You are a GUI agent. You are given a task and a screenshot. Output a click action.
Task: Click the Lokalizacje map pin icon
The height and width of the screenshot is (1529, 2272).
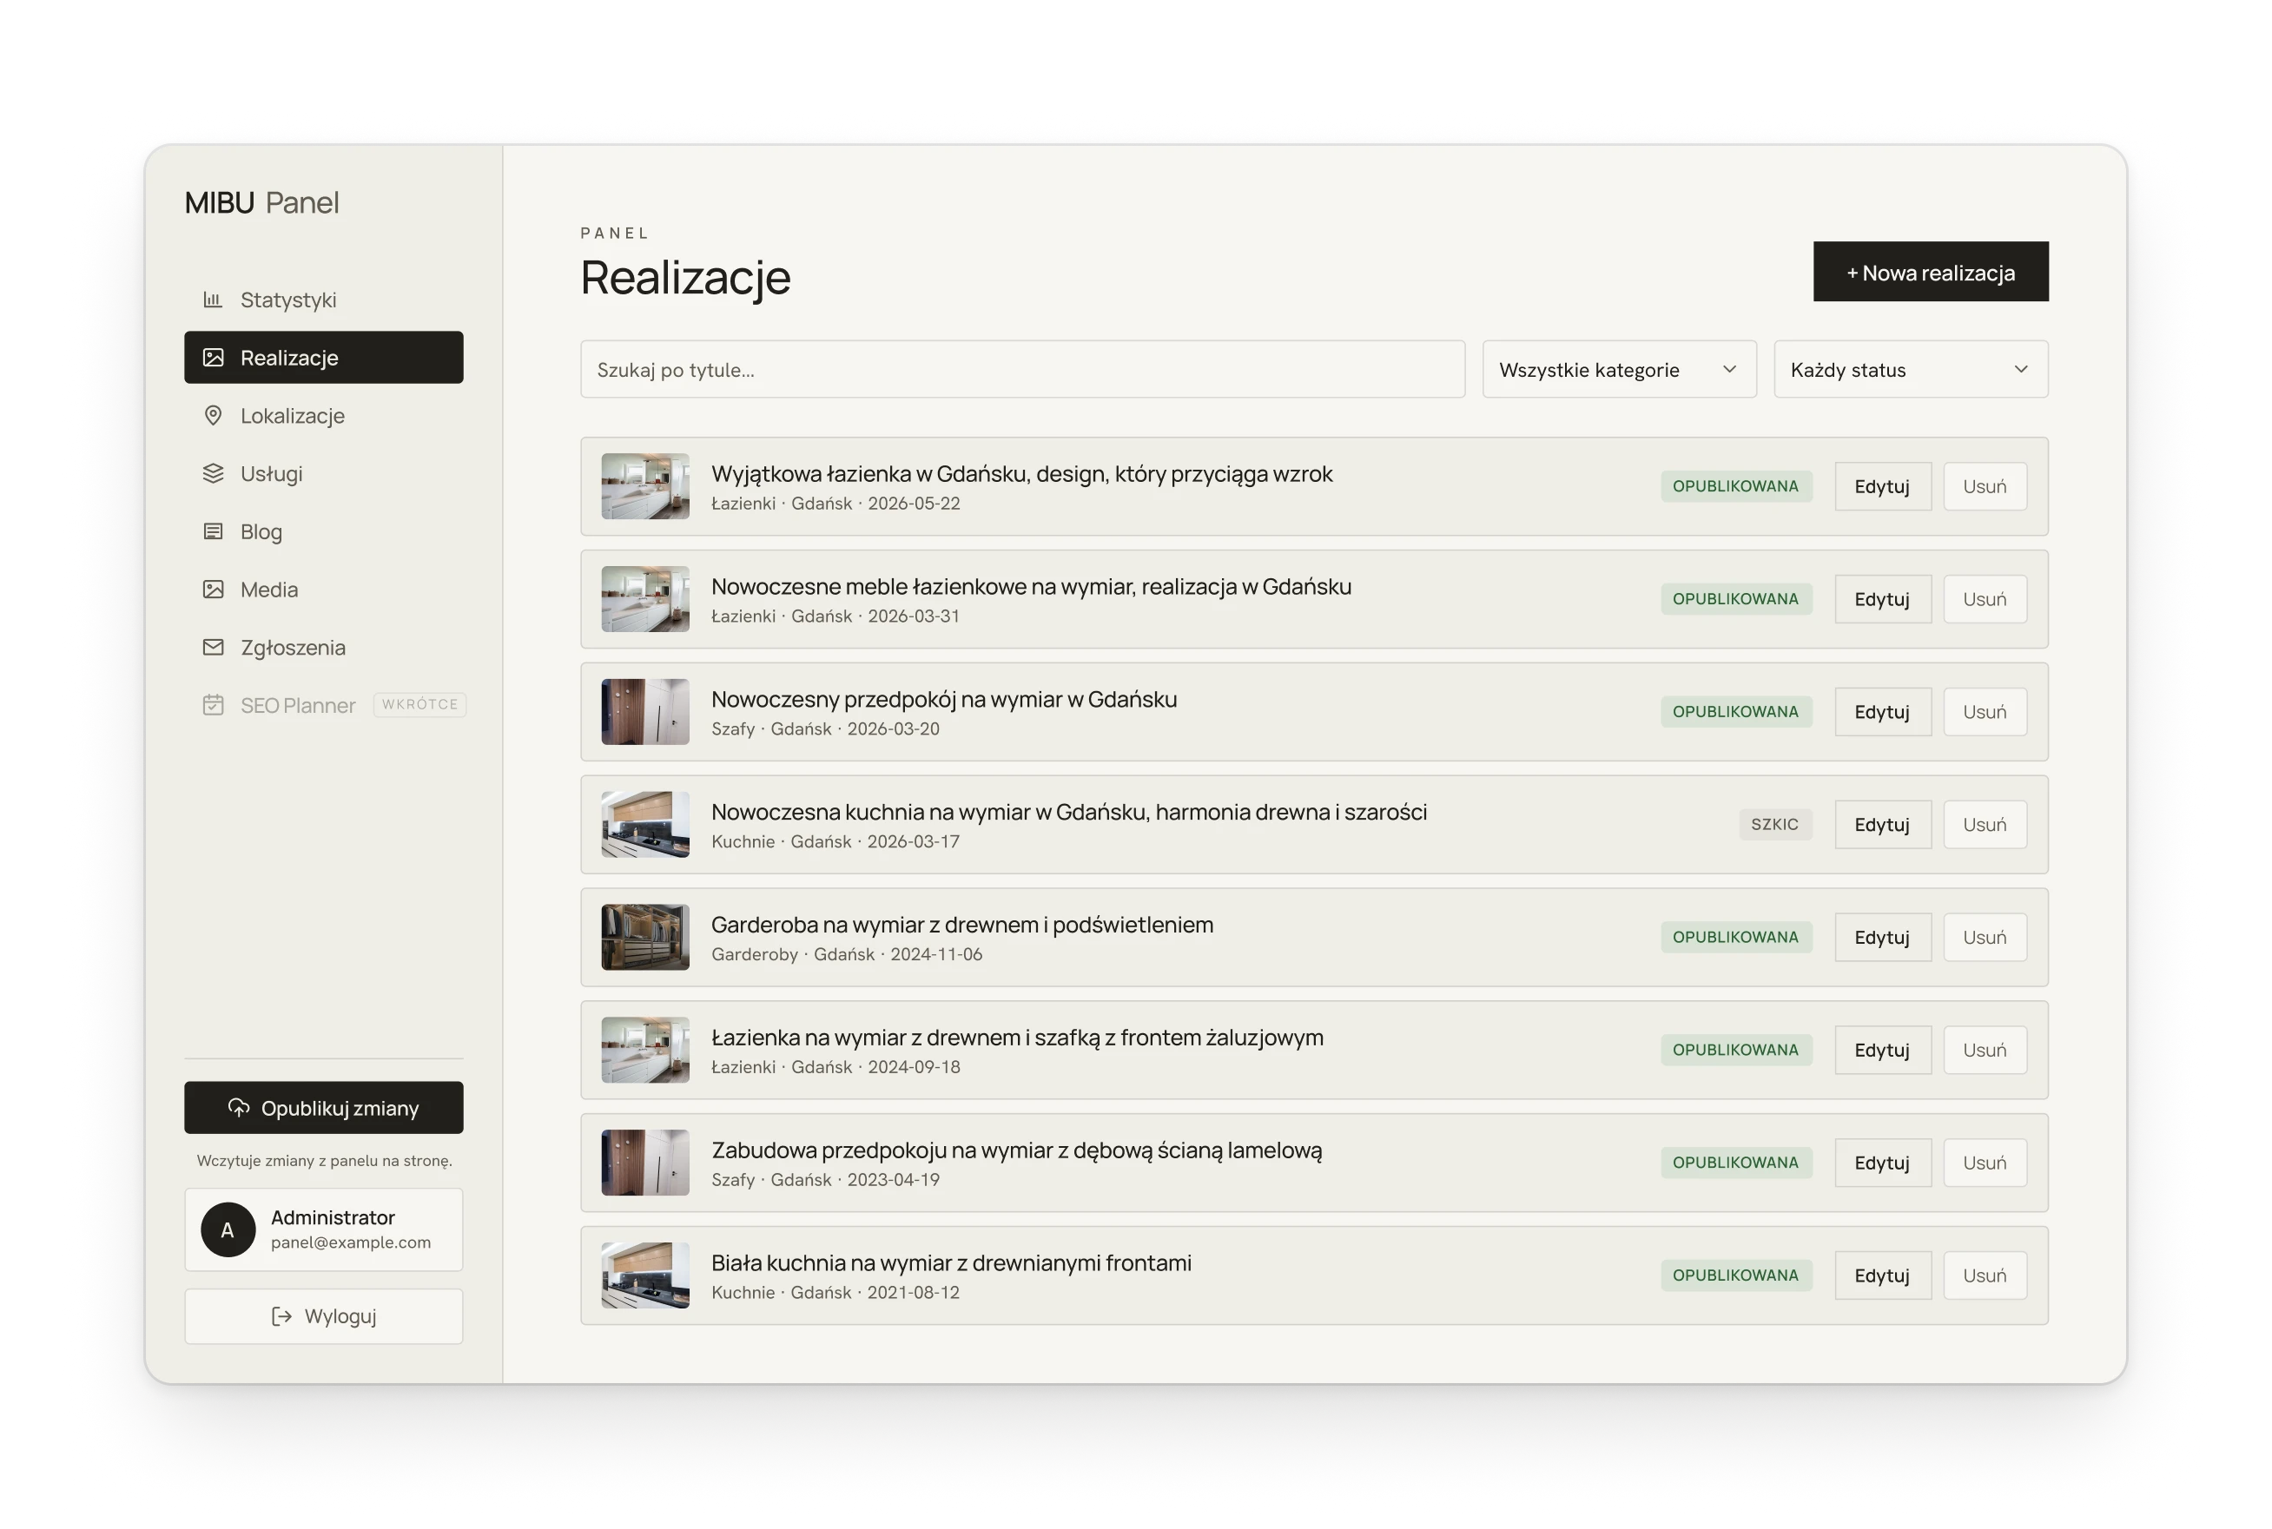click(x=213, y=415)
